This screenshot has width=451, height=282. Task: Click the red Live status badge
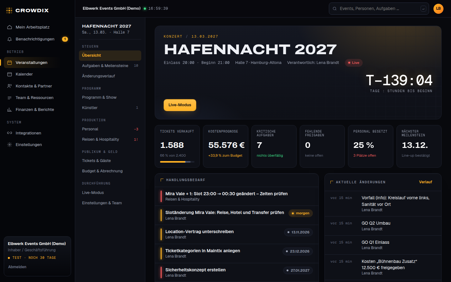354,63
